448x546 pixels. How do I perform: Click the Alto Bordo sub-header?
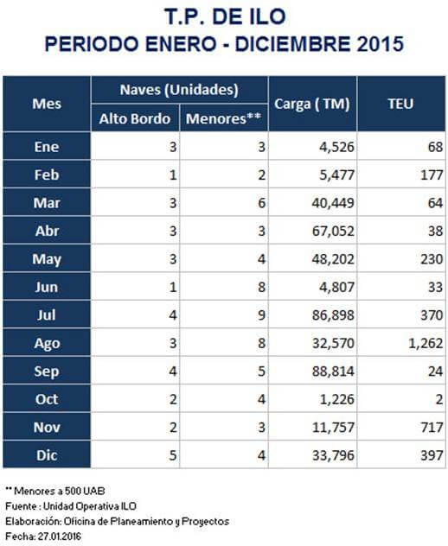click(135, 118)
